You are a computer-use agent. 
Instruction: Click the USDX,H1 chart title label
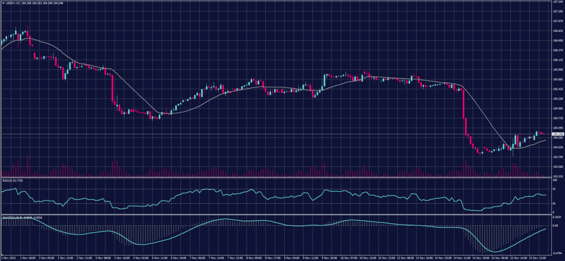tap(12, 3)
